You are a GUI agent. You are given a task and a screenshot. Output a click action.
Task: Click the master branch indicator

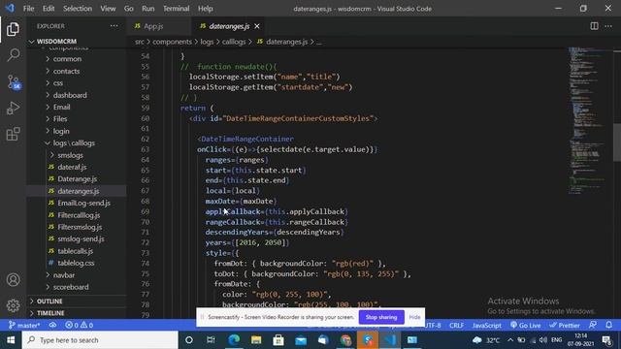(24, 326)
